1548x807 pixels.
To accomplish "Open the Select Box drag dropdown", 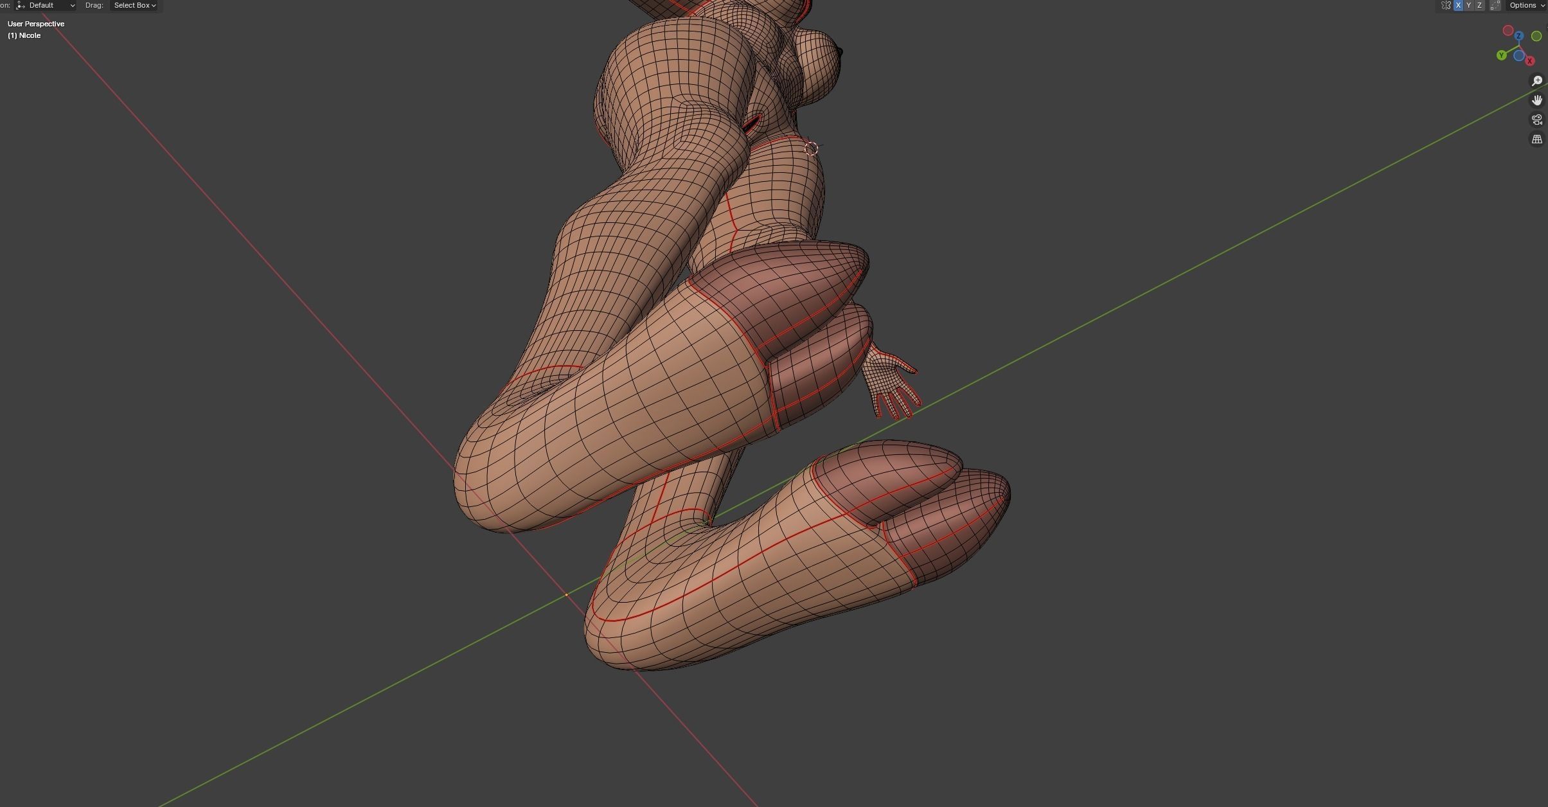I will click(x=134, y=5).
